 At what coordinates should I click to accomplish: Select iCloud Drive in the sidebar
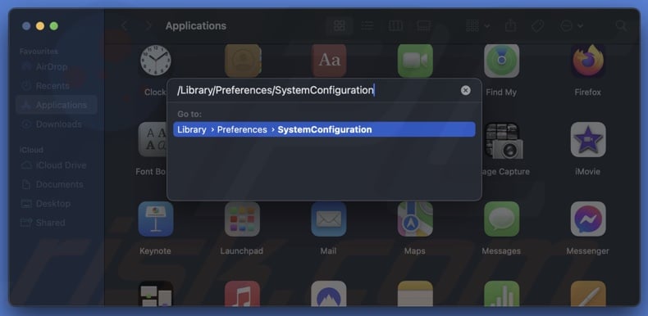57,165
